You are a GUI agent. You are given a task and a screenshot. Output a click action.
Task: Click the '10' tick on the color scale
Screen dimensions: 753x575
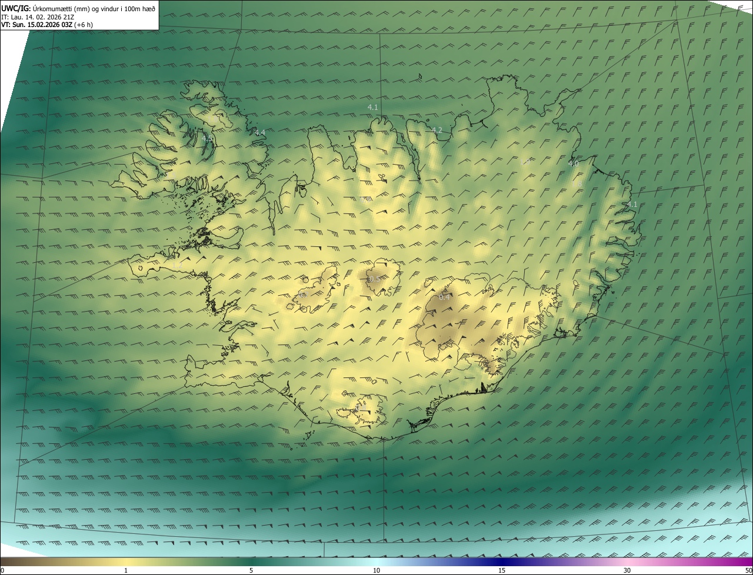(x=376, y=570)
